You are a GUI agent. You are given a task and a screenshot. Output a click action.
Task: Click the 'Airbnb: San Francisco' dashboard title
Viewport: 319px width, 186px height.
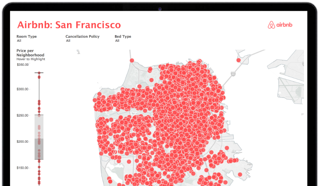tap(69, 25)
